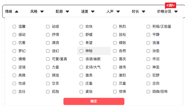Check the 诙谐/幽默 option
185x106 pixels.
click(x=81, y=59)
